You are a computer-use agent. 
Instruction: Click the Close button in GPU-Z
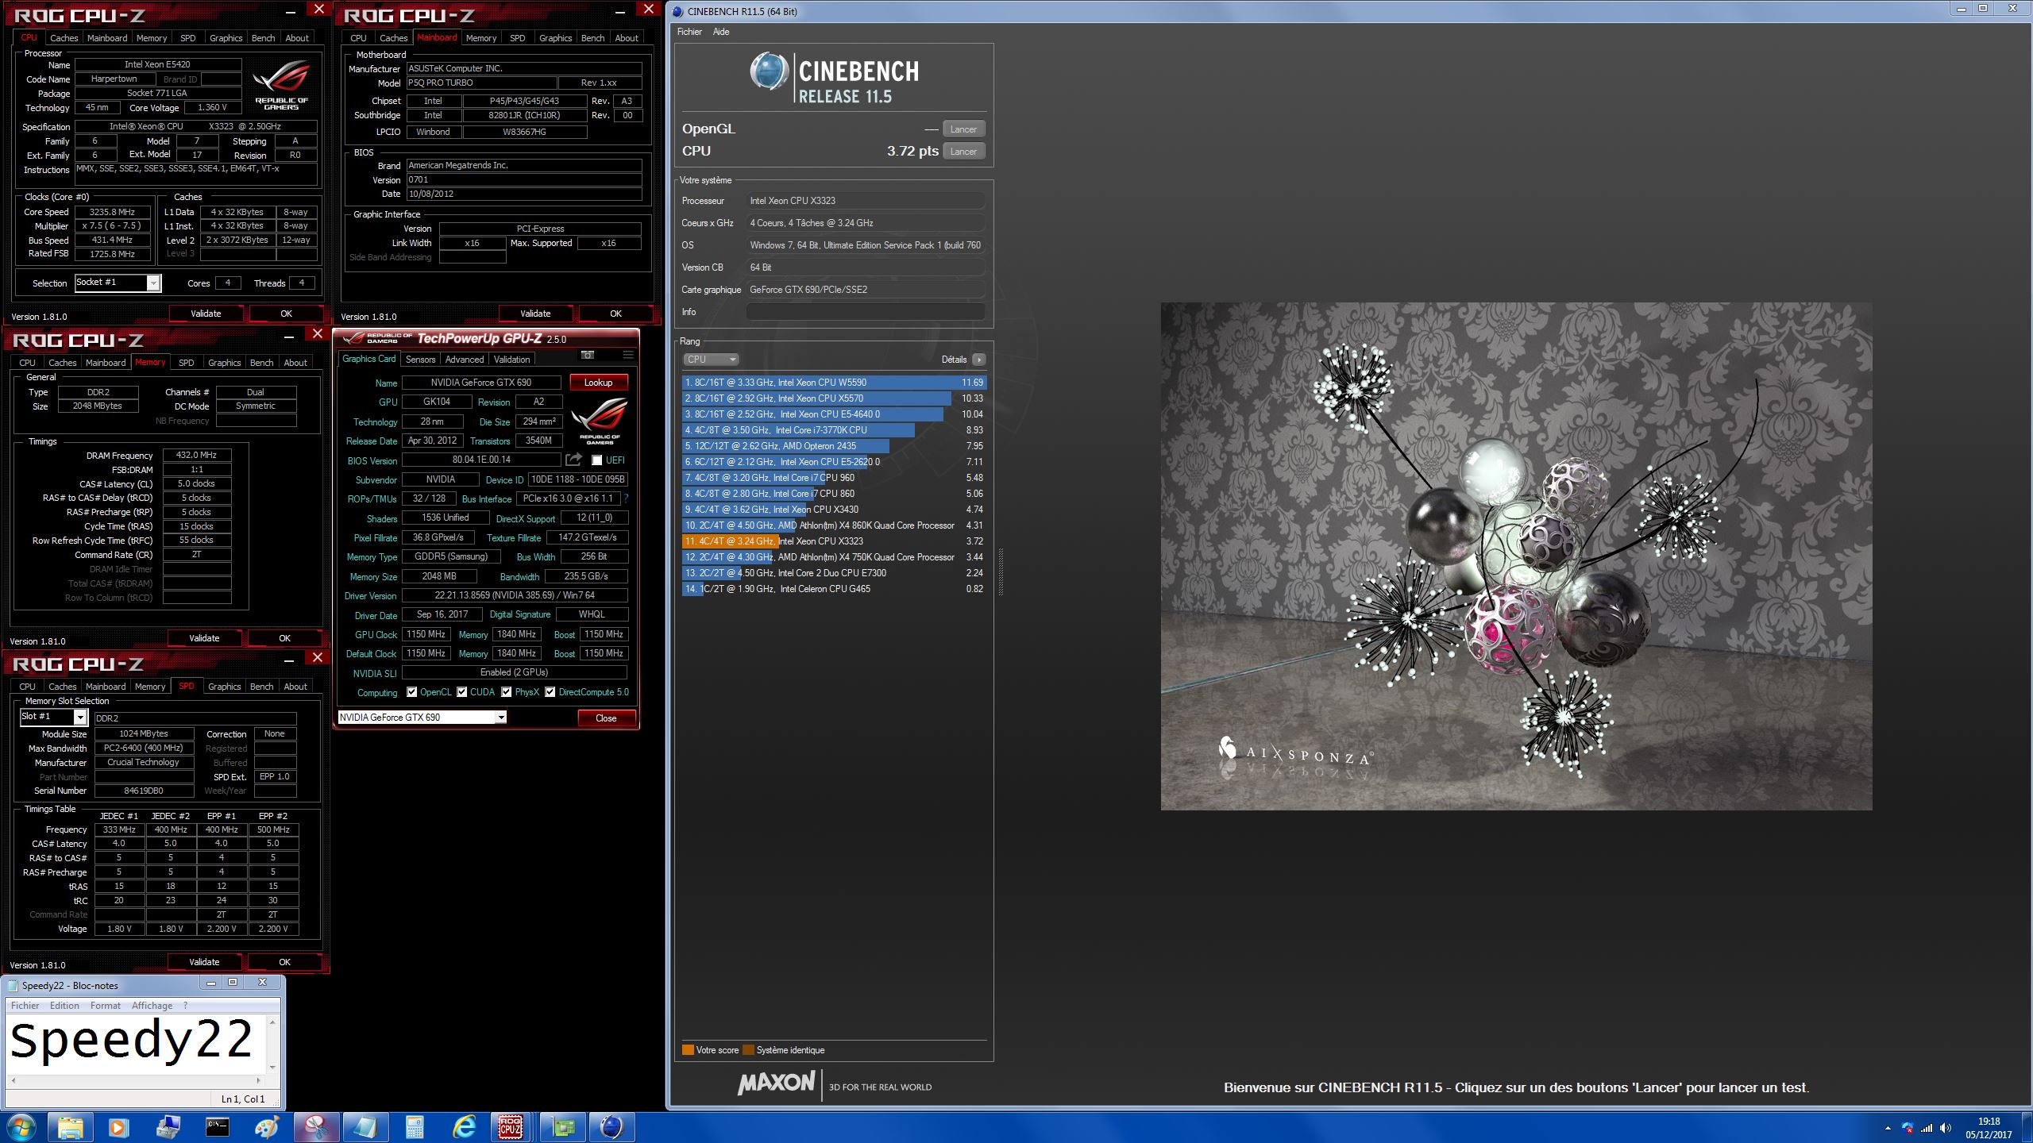606,718
